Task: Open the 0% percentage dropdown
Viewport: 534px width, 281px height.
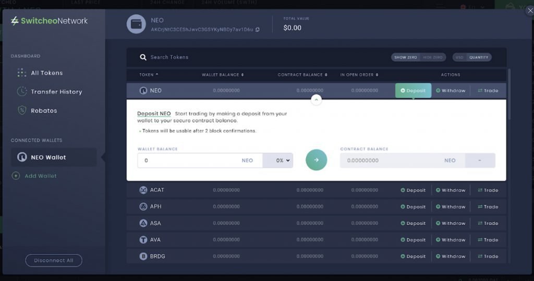Action: tap(278, 161)
